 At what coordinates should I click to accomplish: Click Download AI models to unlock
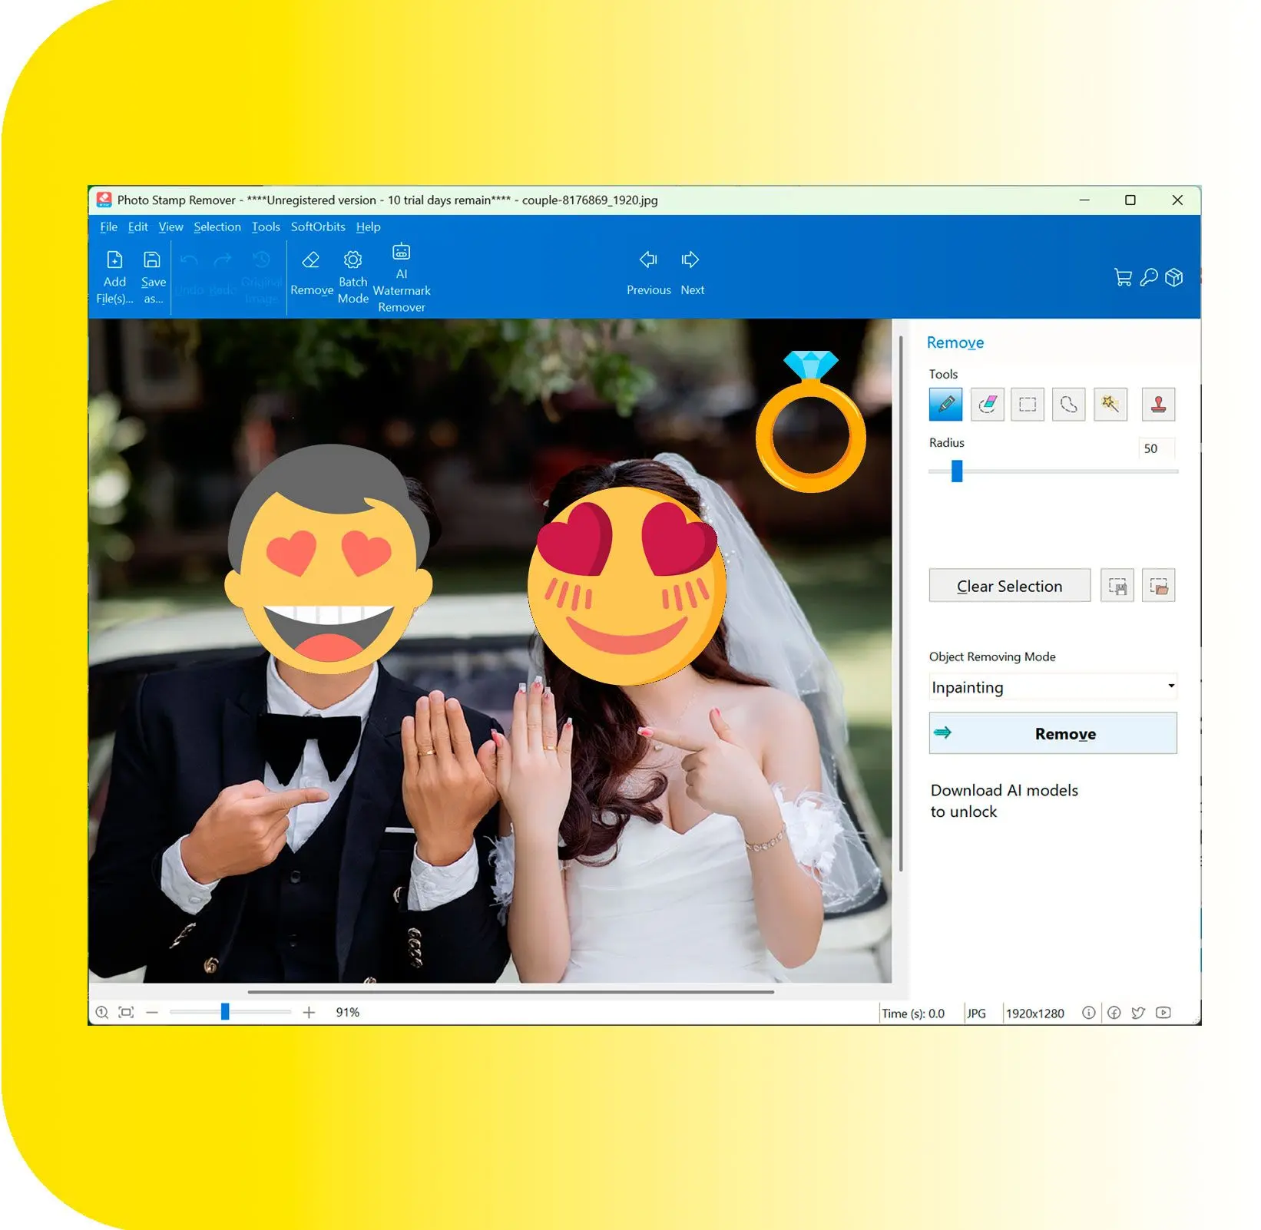coord(1004,801)
